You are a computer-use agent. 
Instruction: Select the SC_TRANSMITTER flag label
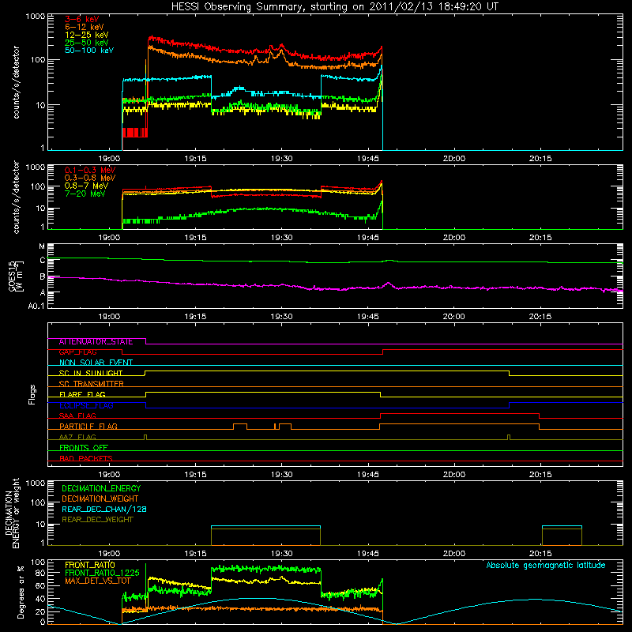[x=91, y=384]
